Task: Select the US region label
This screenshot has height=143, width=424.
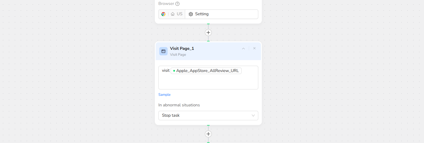Action: coord(180,14)
